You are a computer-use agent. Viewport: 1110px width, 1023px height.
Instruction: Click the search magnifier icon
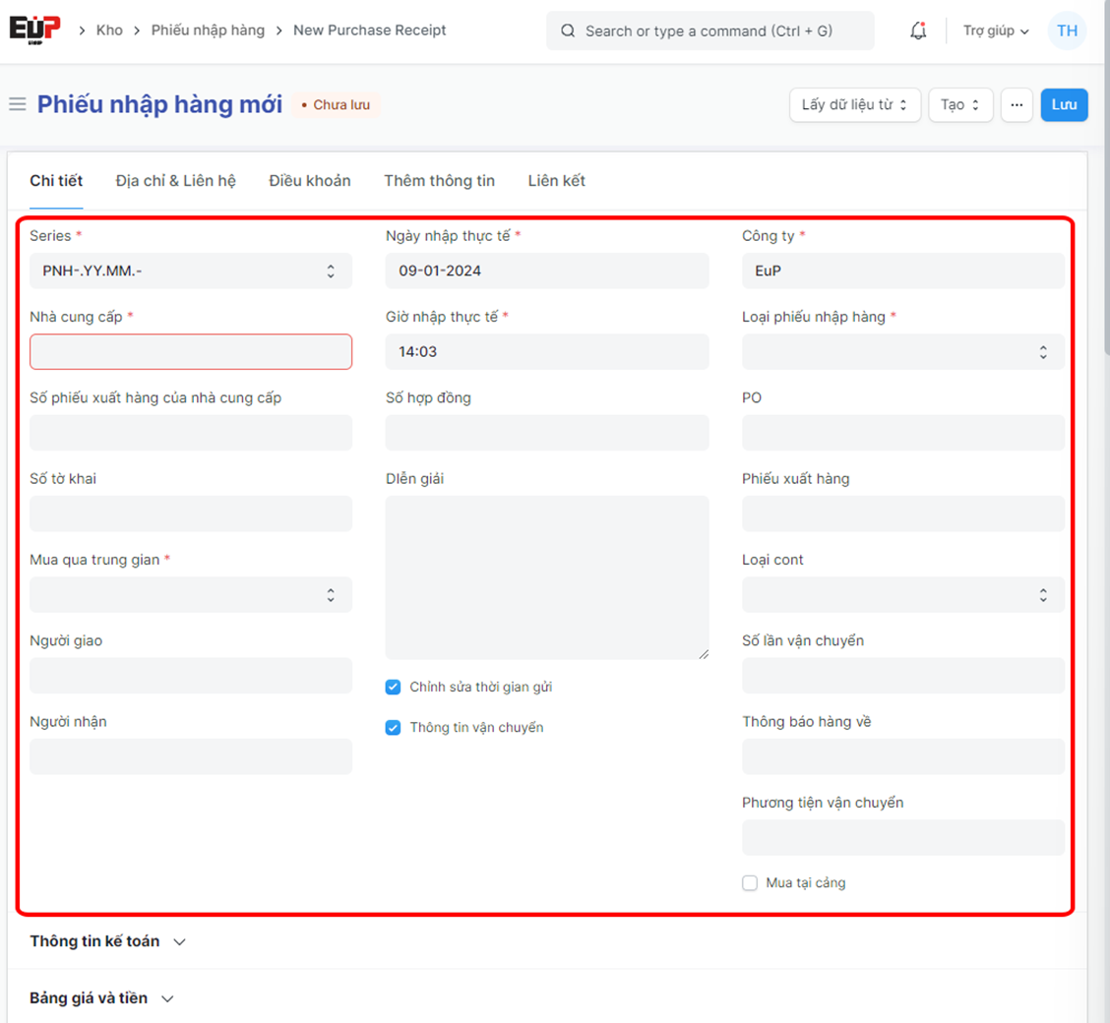tap(568, 31)
